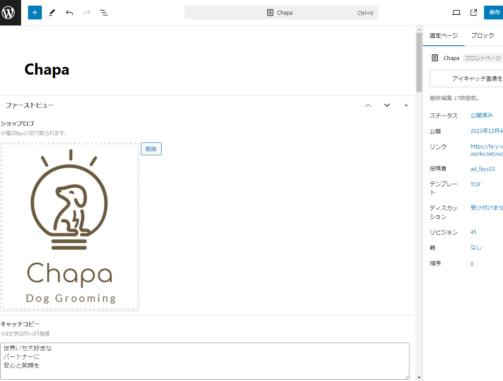
Task: Select the Chapa Dog Grooming logo image
Action: click(x=70, y=227)
